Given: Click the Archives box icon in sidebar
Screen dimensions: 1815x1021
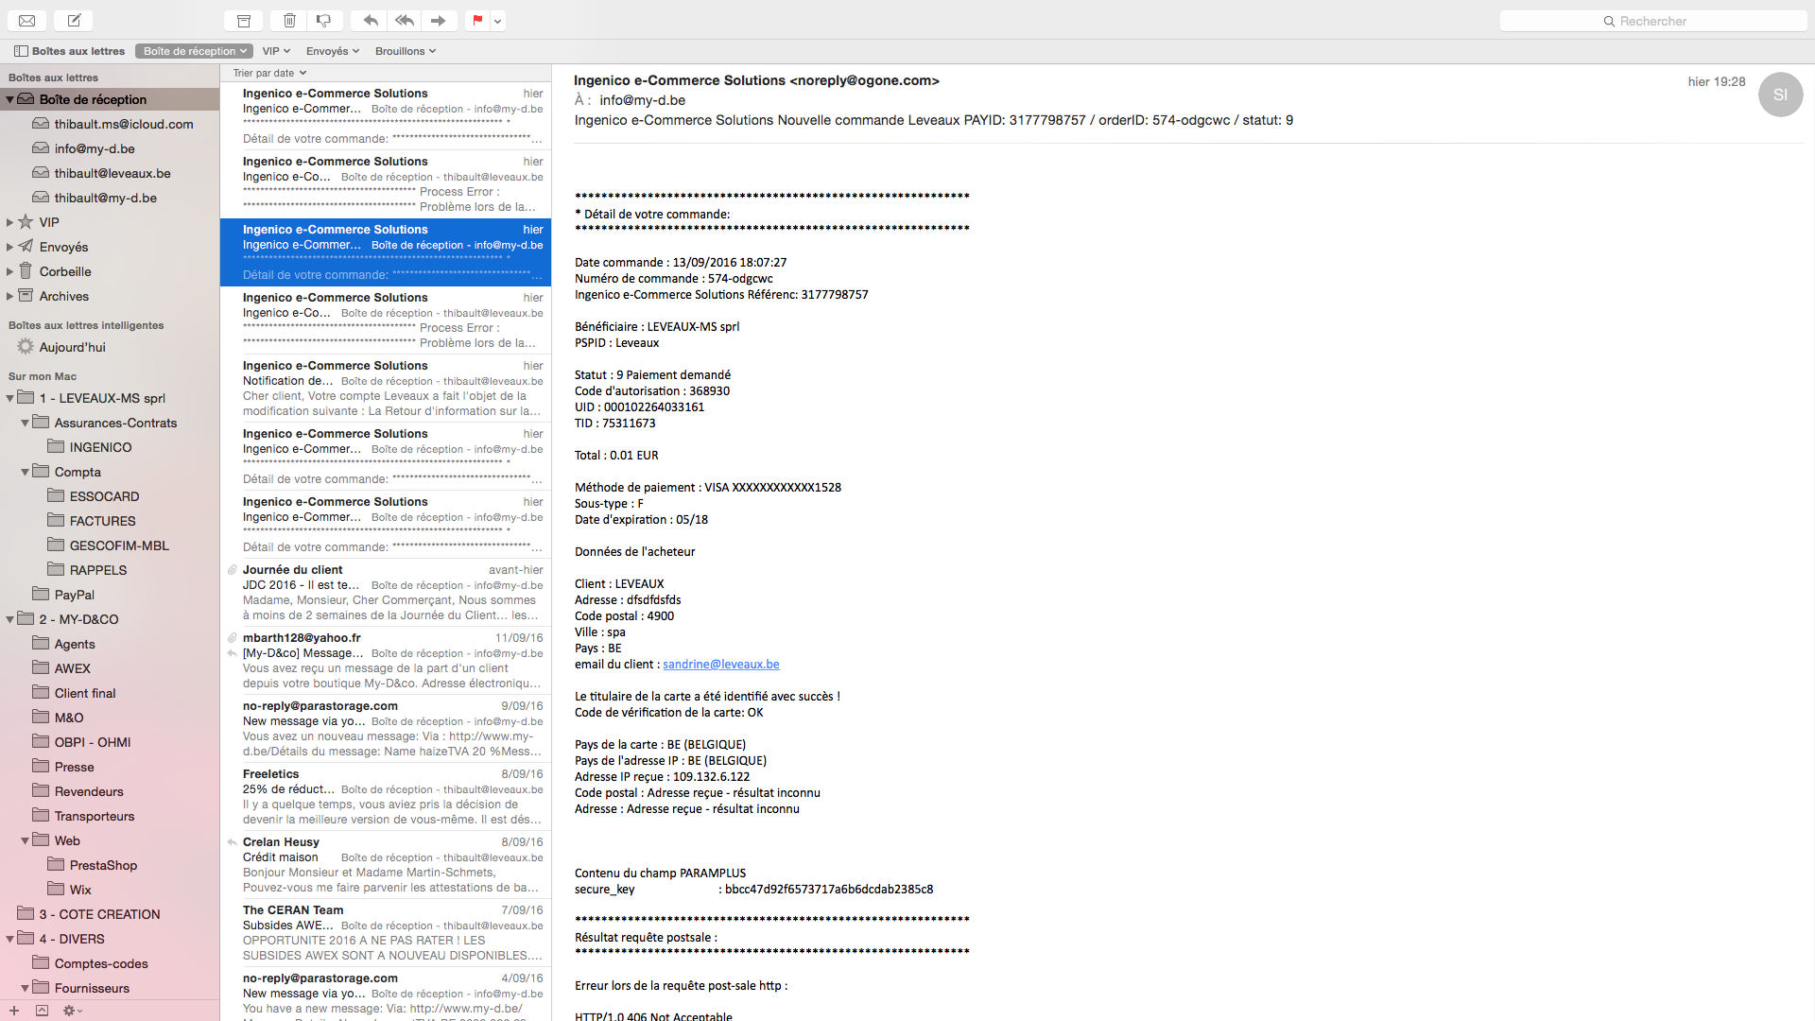Looking at the screenshot, I should (26, 295).
